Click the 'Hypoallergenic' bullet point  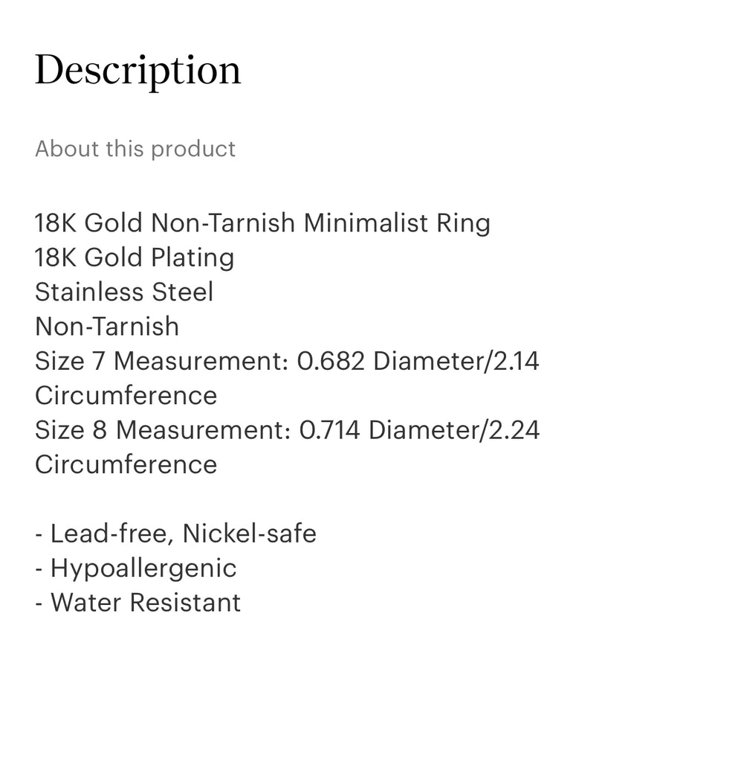coord(143,569)
